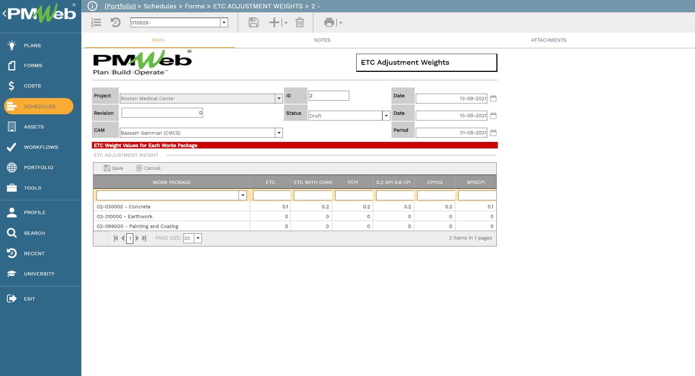Viewport: 695px width, 376px height.
Task: Click the TCPI input in new row
Action: (354, 195)
